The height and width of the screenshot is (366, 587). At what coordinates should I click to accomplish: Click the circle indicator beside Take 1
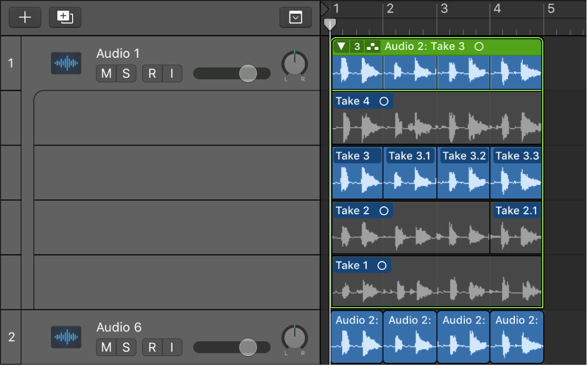coord(384,265)
